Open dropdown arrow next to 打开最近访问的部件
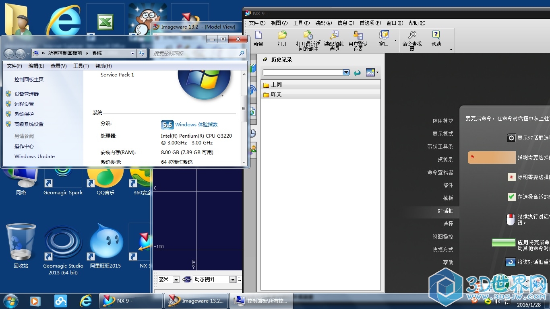The width and height of the screenshot is (550, 309). pos(320,40)
